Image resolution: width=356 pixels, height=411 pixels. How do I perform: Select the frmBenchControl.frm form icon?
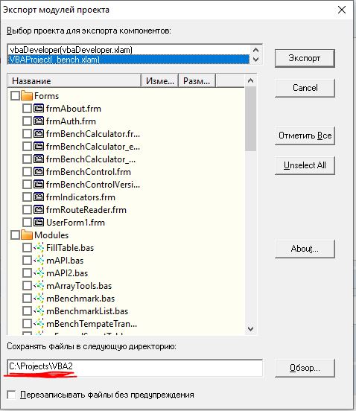[39, 172]
